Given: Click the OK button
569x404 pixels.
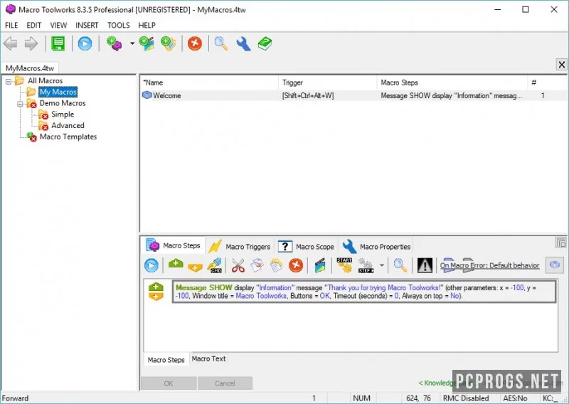Looking at the screenshot, I should coord(169,383).
